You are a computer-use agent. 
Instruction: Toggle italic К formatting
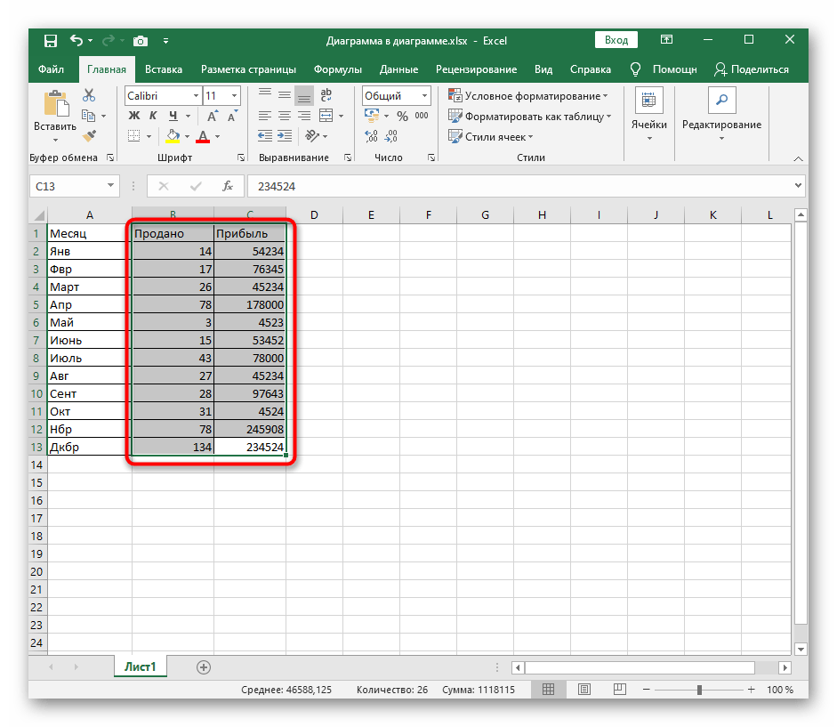point(154,116)
